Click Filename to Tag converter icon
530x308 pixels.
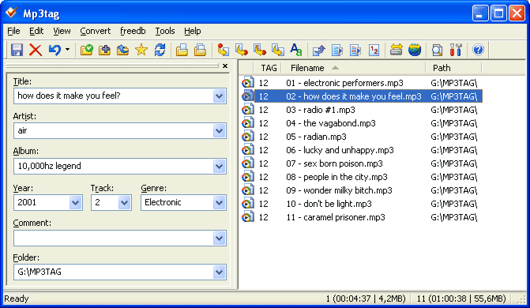(x=242, y=50)
